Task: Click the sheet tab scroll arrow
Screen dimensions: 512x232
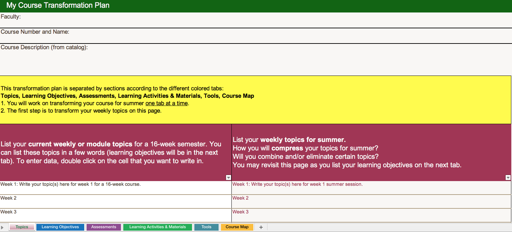Action: point(3,228)
